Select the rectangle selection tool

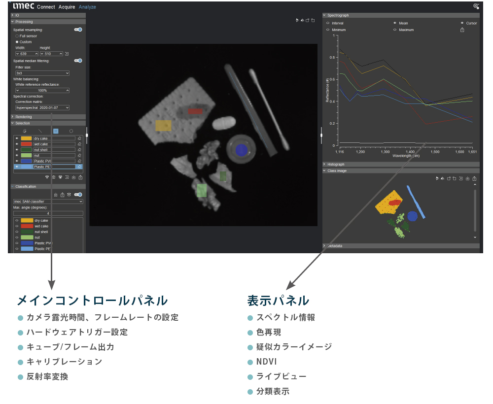(x=56, y=131)
